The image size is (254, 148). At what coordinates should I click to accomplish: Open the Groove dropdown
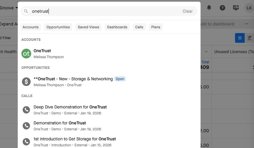pos(9,8)
